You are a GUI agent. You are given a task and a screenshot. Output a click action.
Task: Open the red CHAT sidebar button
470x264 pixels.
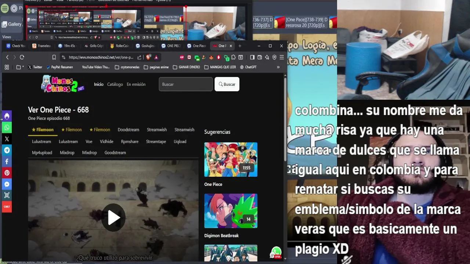(x=7, y=207)
